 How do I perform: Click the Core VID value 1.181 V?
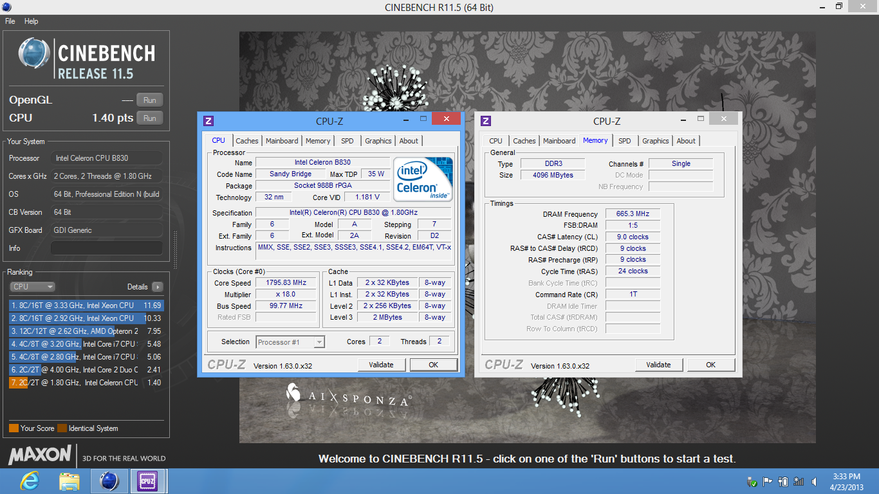pos(367,197)
